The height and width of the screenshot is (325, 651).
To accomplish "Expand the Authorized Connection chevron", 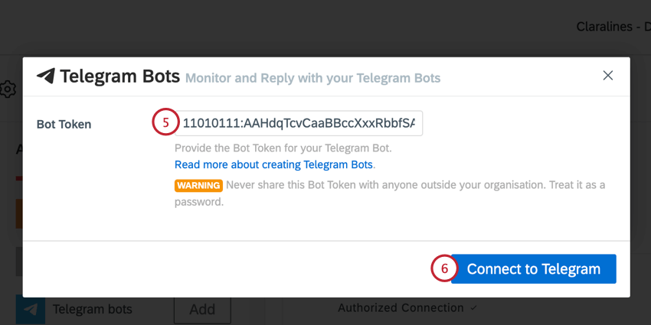I will click(473, 308).
